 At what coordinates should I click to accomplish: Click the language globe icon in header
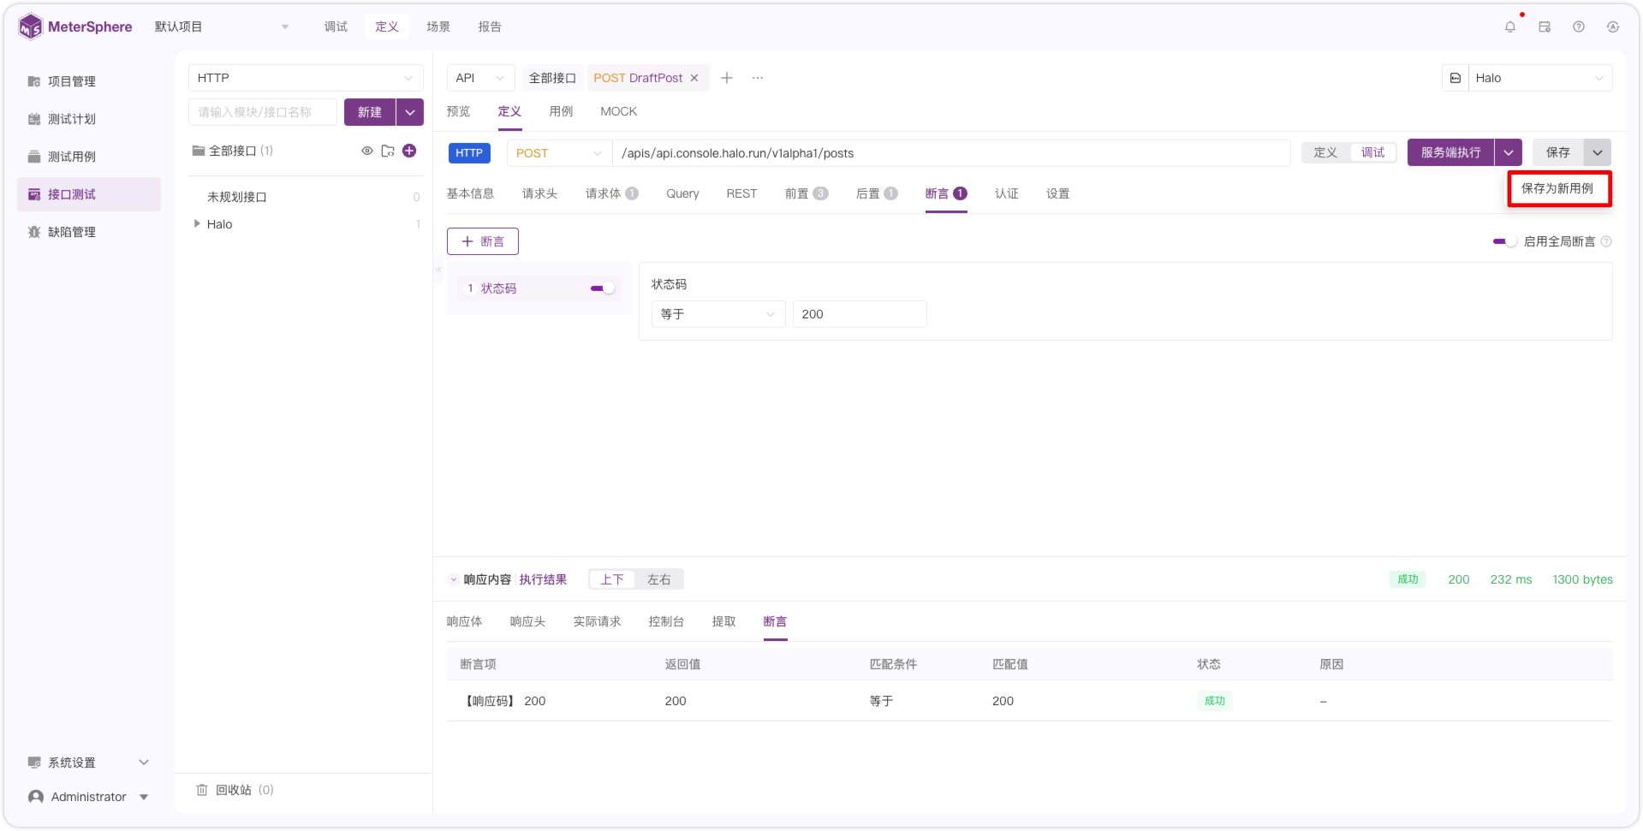(x=1613, y=27)
